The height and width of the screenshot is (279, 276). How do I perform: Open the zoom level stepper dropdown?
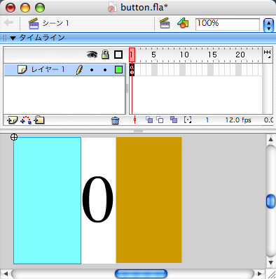click(x=268, y=25)
